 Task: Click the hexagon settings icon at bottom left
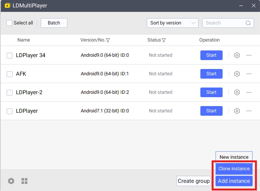coord(11,181)
